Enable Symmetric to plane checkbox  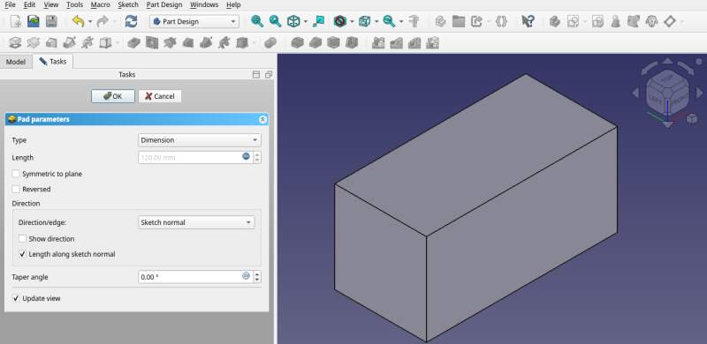tap(16, 174)
